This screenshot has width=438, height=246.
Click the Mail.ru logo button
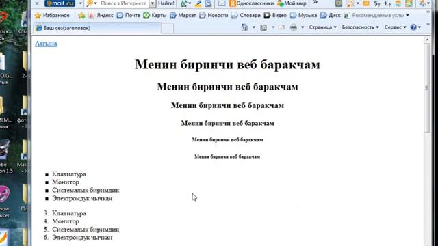(x=60, y=3)
